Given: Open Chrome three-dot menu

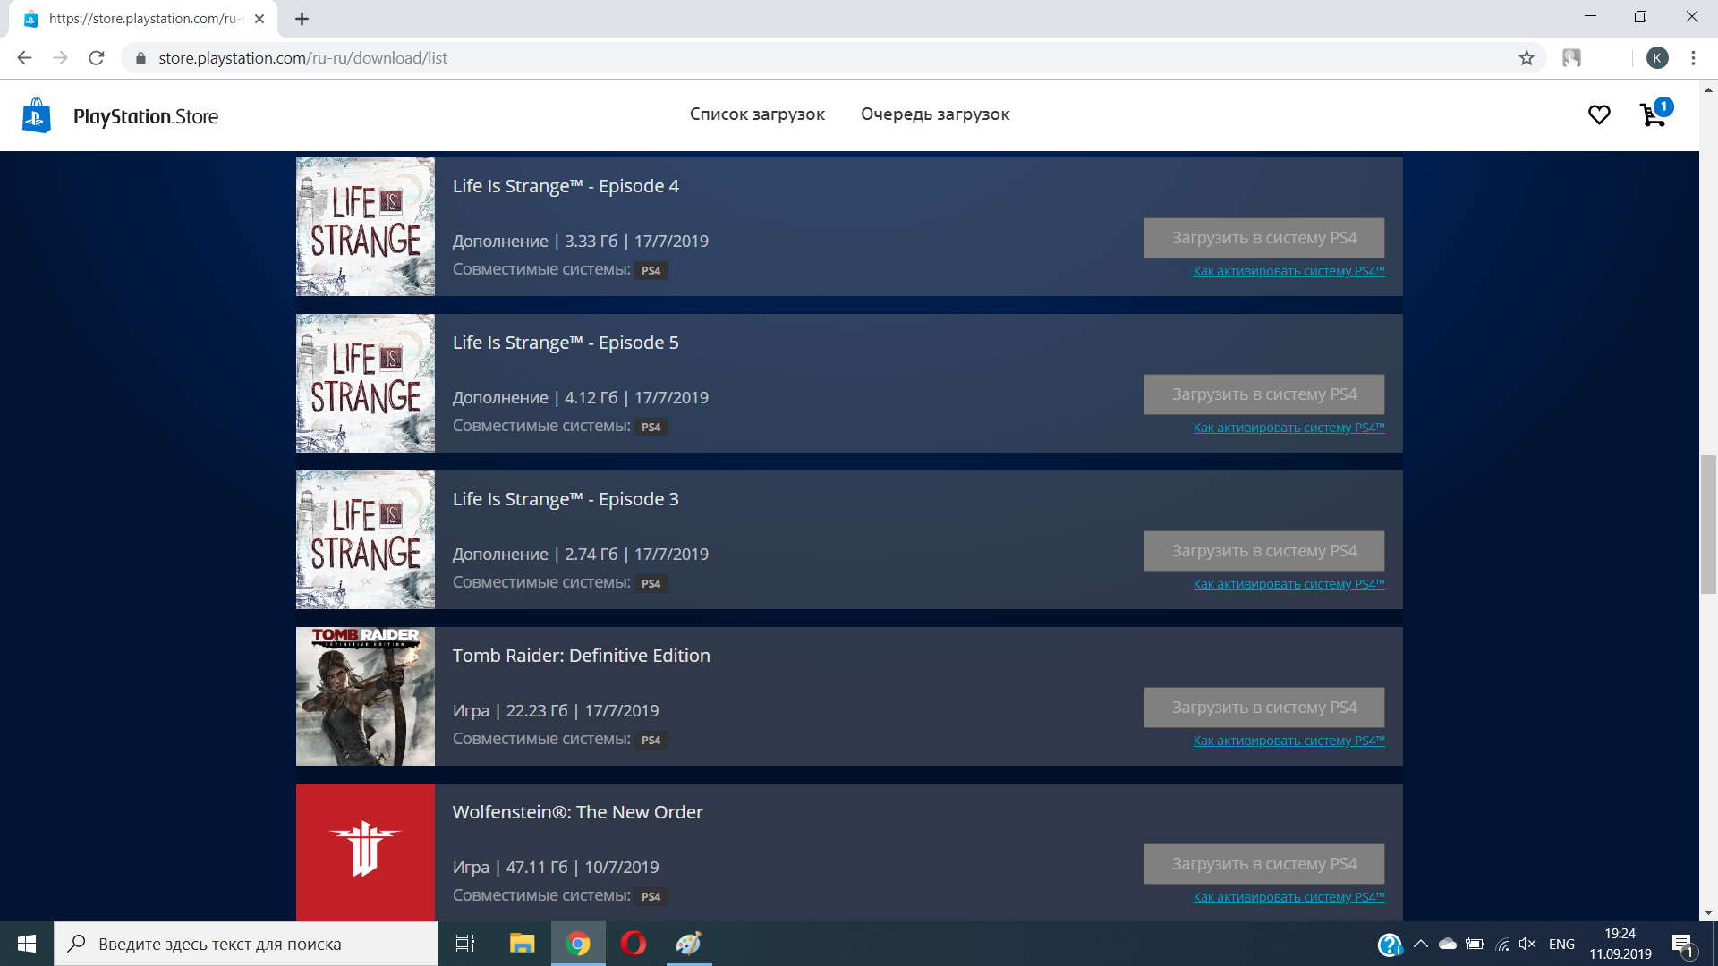Looking at the screenshot, I should click(x=1693, y=58).
